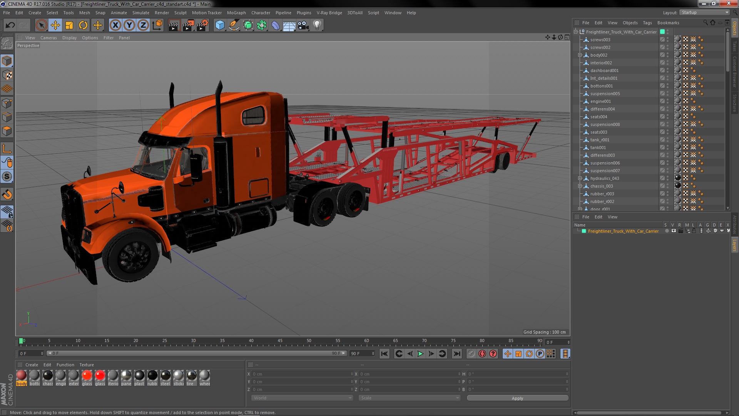Viewport: 739px width, 416px height.
Task: Select the dashboard001 object row
Action: click(x=604, y=70)
